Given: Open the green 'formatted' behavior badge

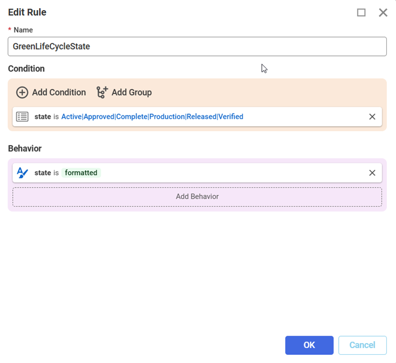Looking at the screenshot, I should 81,173.
